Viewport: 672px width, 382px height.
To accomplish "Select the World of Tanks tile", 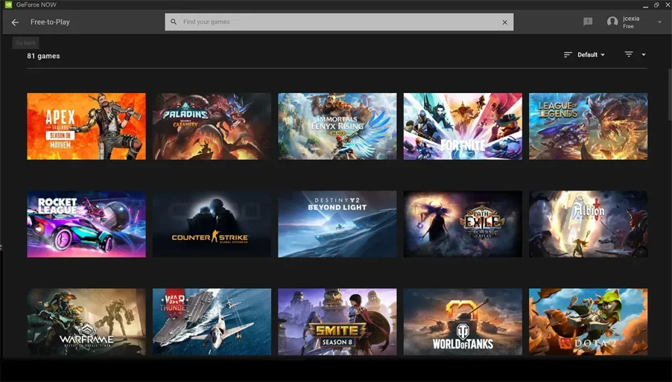I will (x=463, y=322).
